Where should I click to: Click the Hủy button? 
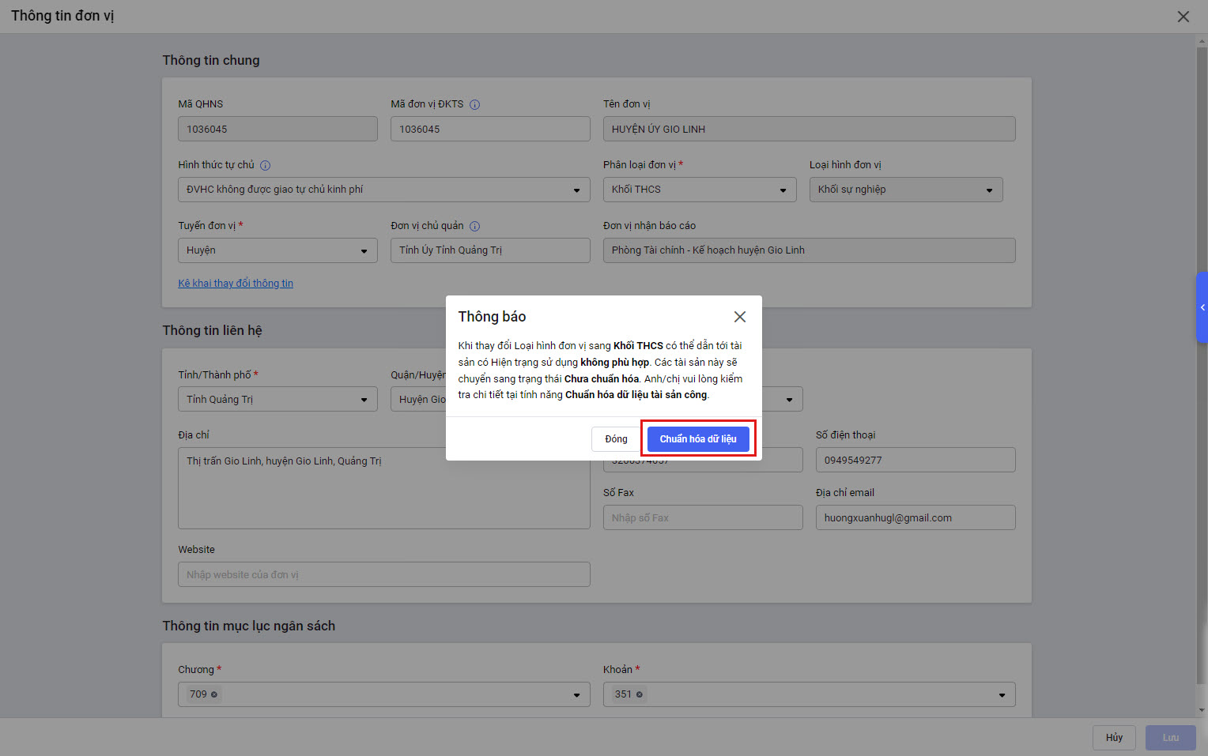(1114, 738)
